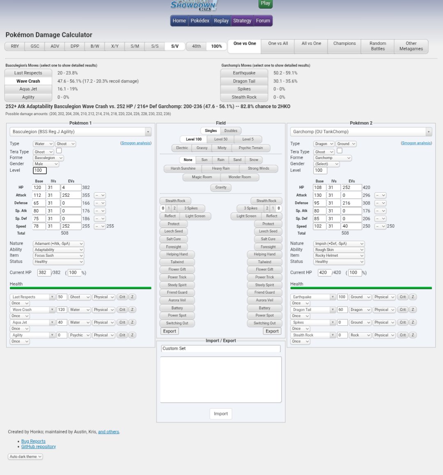Image resolution: width=443 pixels, height=475 pixels.
Task: Open the Wave Crash move dropdown arrow
Action: [52, 309]
